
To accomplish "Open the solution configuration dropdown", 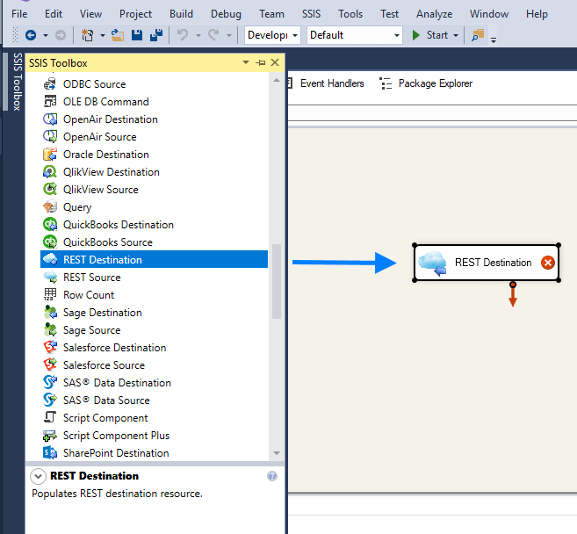I will (272, 35).
